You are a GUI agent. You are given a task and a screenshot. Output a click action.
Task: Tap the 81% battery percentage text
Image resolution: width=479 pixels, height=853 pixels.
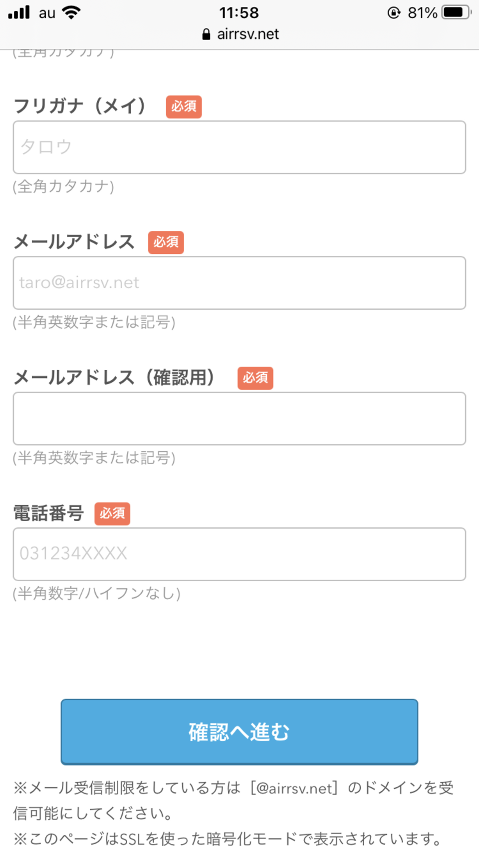(422, 12)
